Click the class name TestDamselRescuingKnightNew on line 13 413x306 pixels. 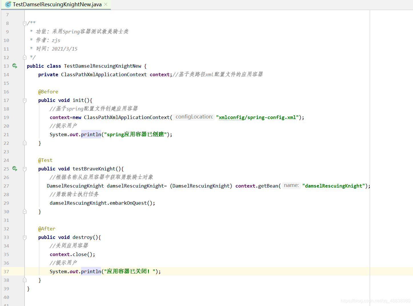[x=103, y=66]
